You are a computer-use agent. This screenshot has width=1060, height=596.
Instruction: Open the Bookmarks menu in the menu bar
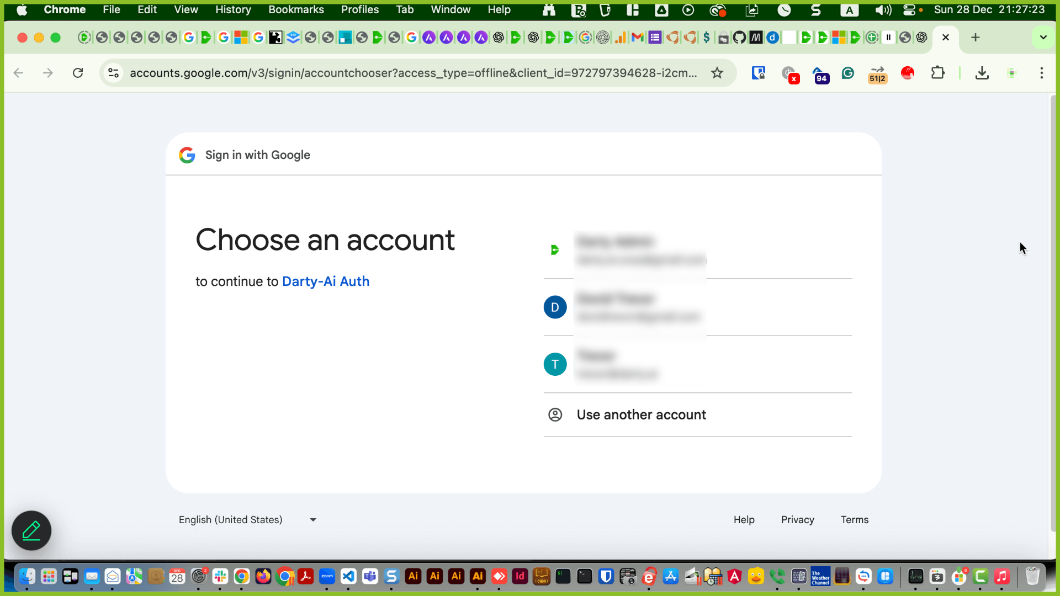tap(296, 9)
